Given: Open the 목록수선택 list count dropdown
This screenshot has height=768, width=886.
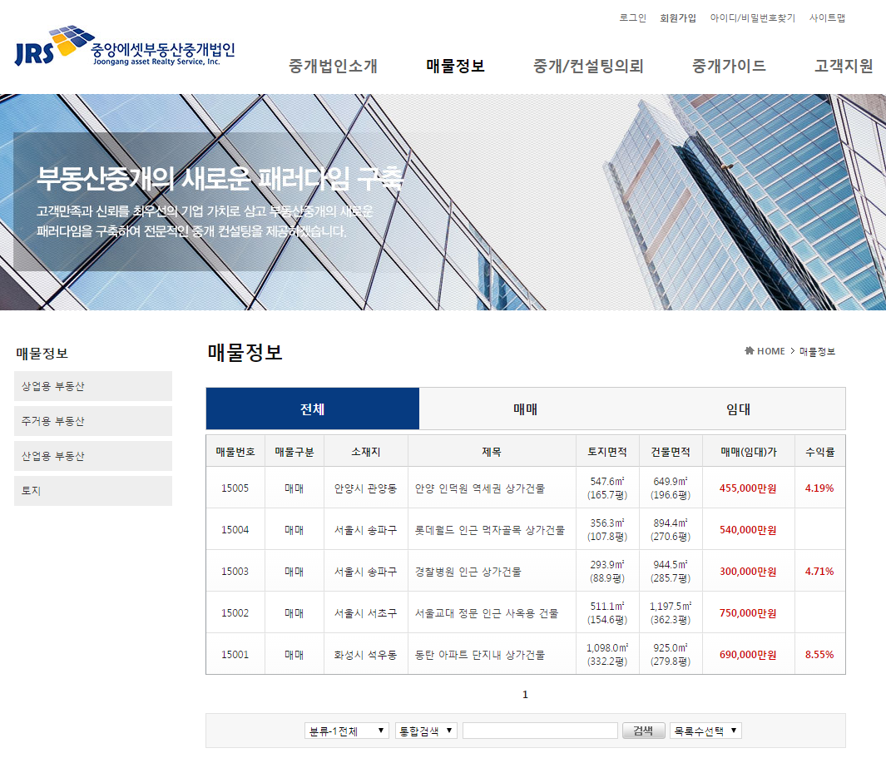Looking at the screenshot, I should [x=705, y=731].
